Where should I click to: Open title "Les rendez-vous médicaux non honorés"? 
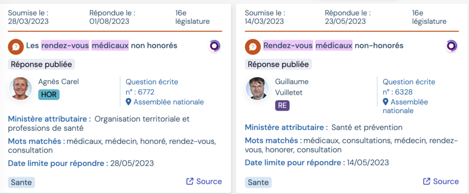(x=101, y=46)
